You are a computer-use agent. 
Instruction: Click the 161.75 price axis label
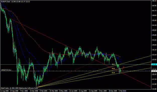[x=154, y=10]
